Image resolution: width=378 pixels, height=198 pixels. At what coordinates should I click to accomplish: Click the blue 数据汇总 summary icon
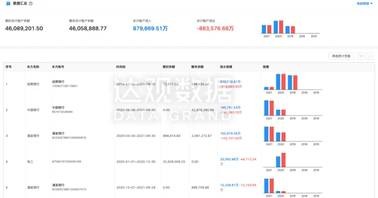tap(7, 3)
